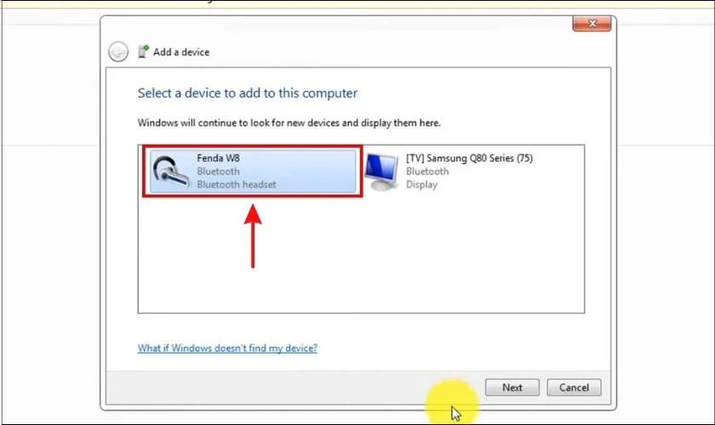Click the 'Bluetooth headset' type label

point(237,184)
